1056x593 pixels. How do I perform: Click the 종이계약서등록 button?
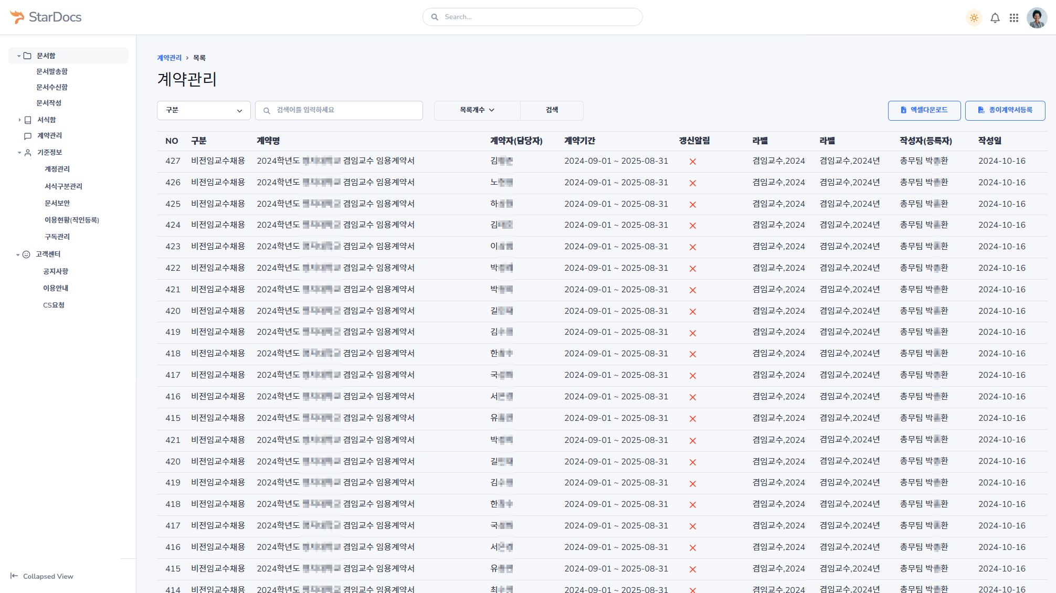[x=1005, y=111]
